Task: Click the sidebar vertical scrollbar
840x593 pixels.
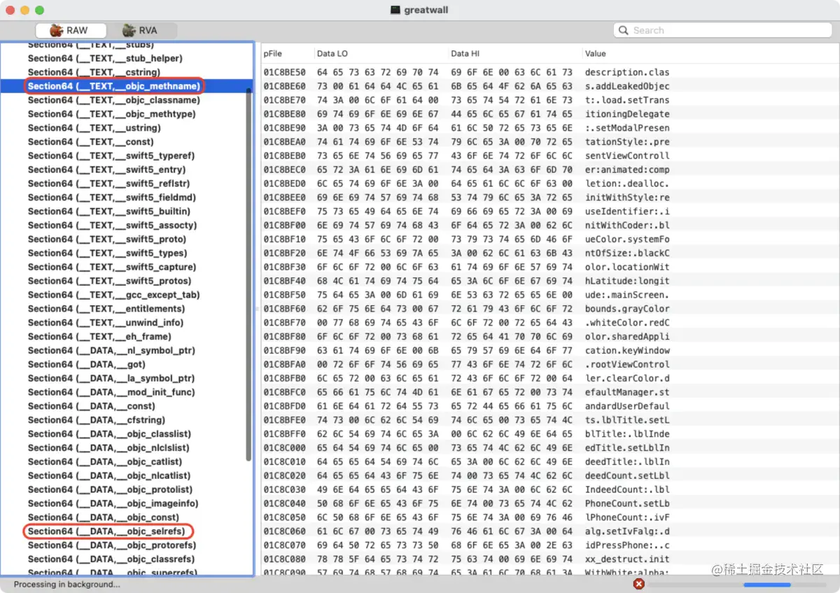Action: click(x=248, y=273)
